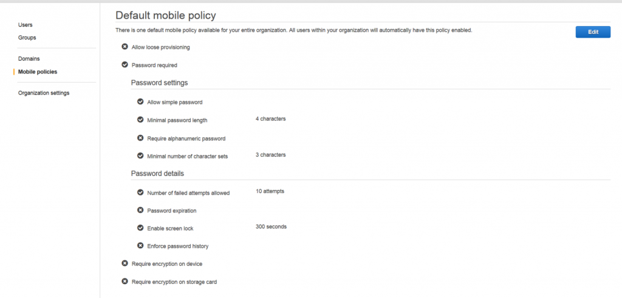Click the checkmark icon beside Enable screen lock

[140, 228]
